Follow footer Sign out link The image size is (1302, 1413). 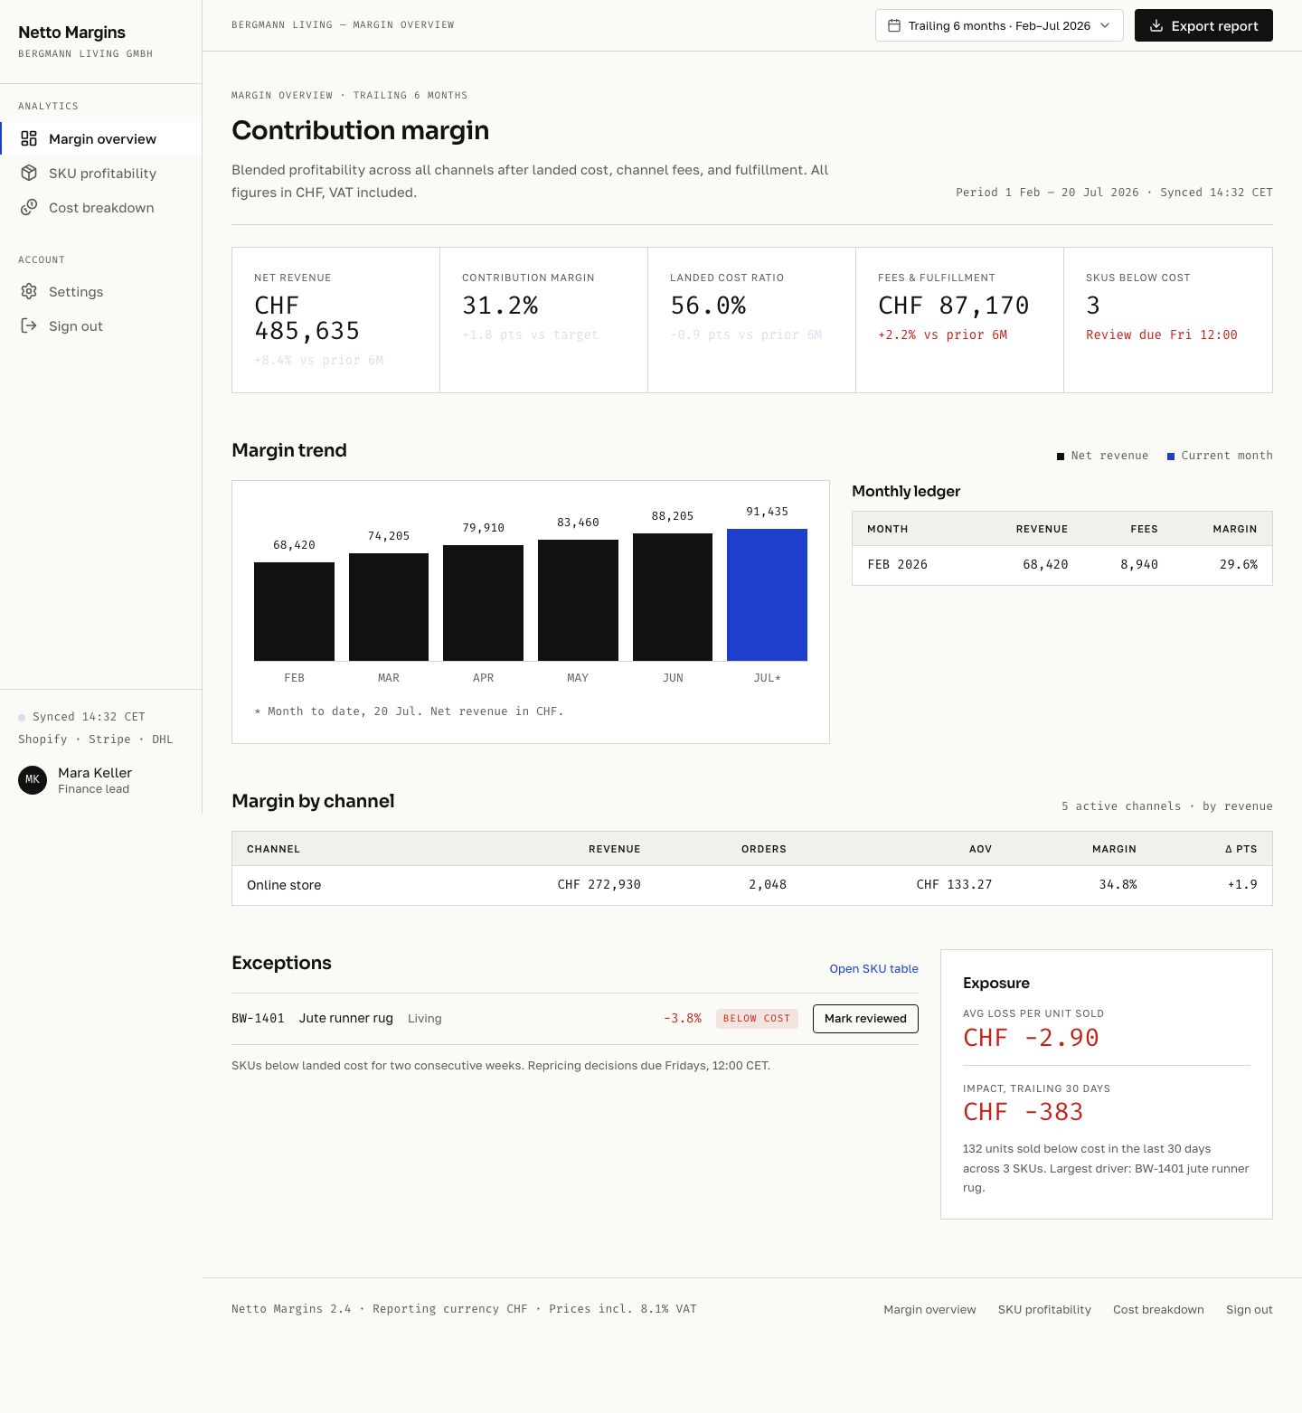tap(1249, 1309)
